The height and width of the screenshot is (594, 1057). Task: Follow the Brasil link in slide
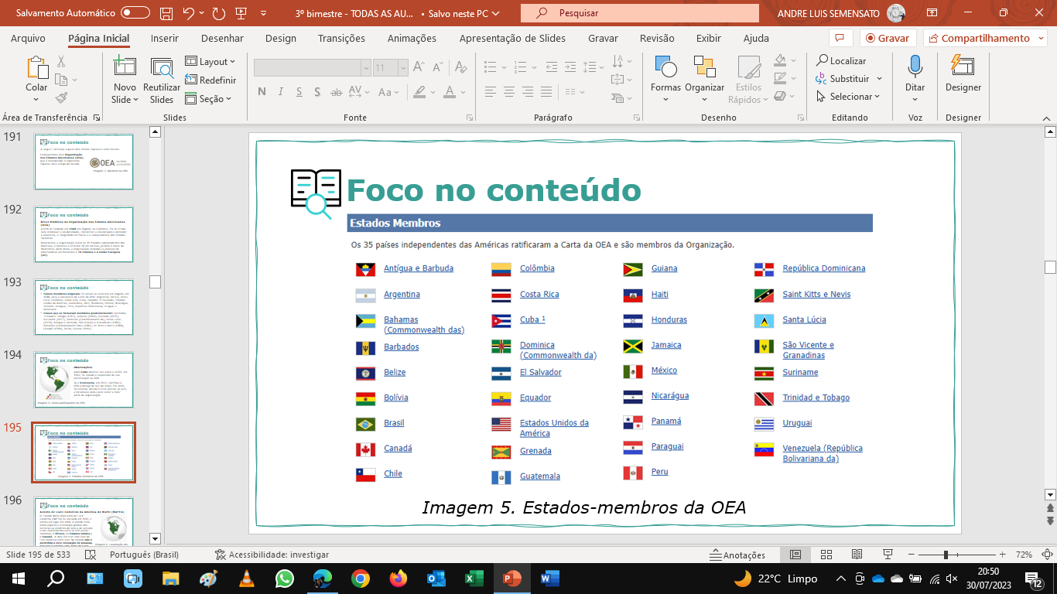394,423
